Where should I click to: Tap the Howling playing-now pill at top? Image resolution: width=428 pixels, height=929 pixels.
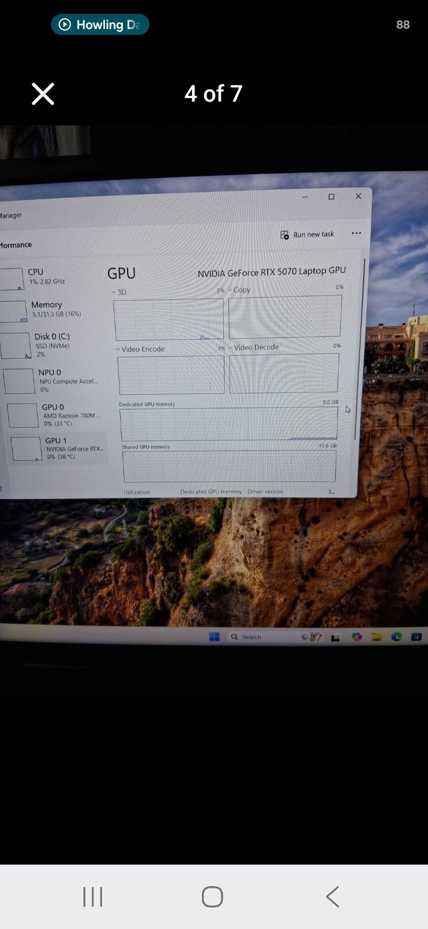tap(100, 24)
